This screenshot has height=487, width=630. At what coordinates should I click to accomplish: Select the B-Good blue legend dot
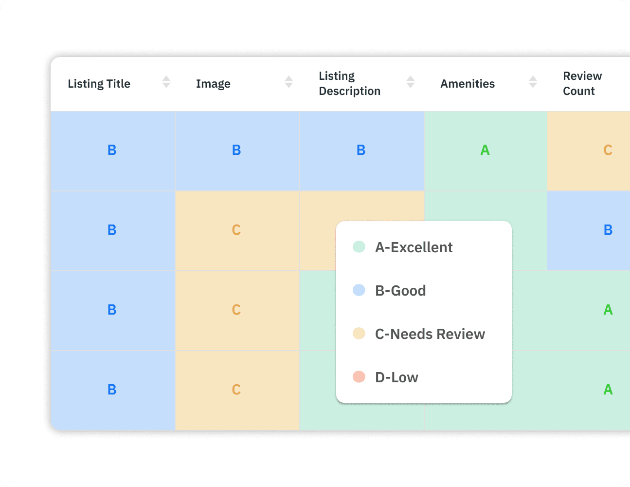[x=359, y=290]
